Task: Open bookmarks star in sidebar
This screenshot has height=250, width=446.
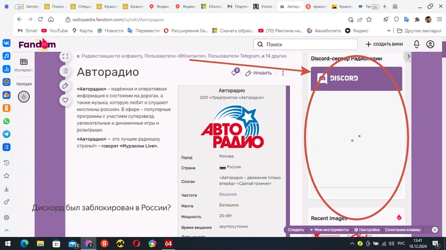Action: (6, 176)
